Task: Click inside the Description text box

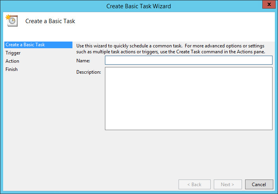Action: (188, 98)
